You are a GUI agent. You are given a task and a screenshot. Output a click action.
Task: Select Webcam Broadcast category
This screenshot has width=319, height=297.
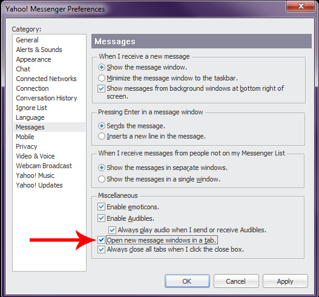coord(44,166)
